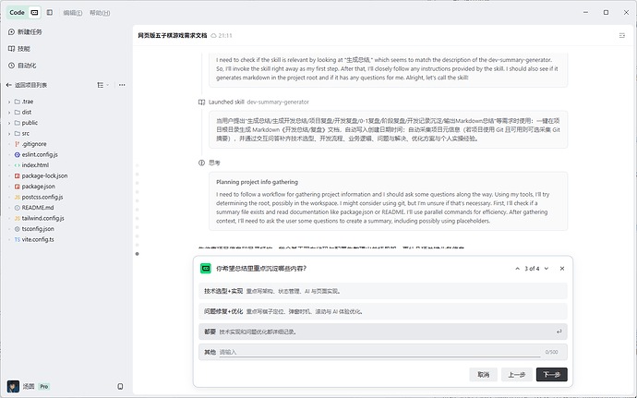The image size is (637, 398).
Task: Go to previous question with up chevron
Action: coord(517,269)
